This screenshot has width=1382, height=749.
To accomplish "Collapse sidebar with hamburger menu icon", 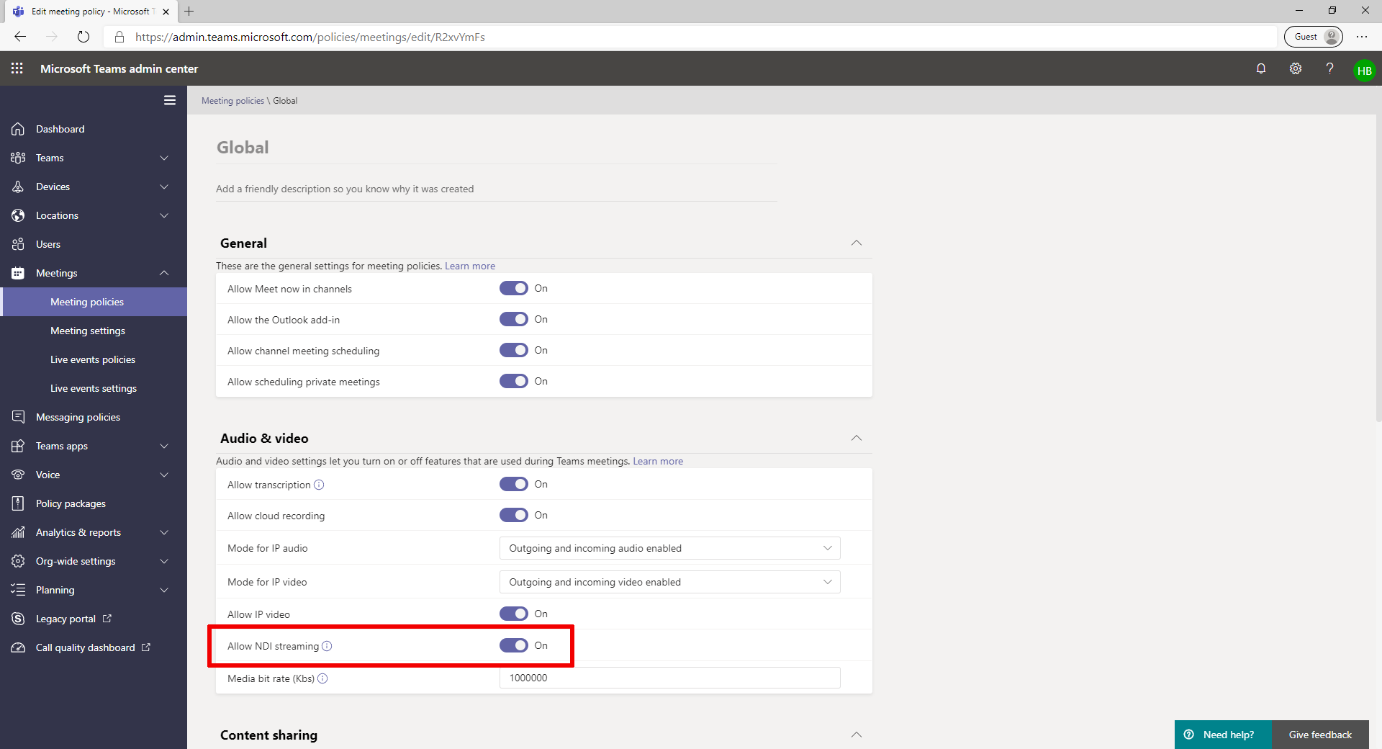I will click(x=170, y=100).
